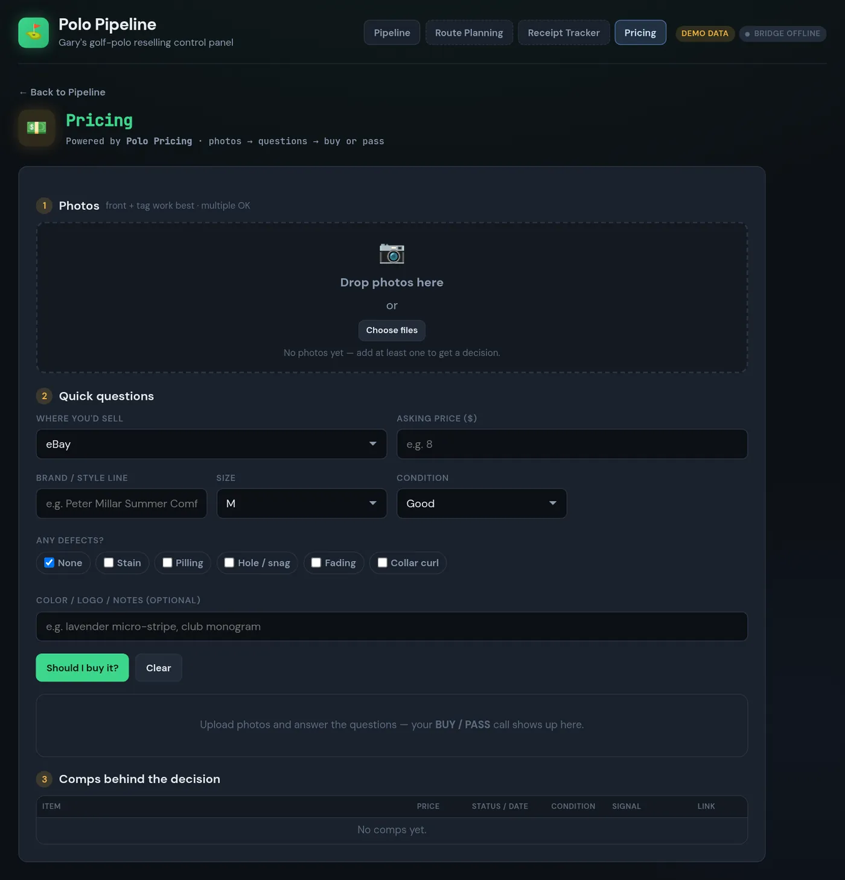Switch to the Route Planning tab
Screen dimensions: 845x880
tap(469, 33)
